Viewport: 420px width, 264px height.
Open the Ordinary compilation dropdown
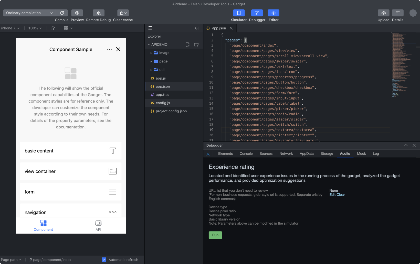point(29,13)
